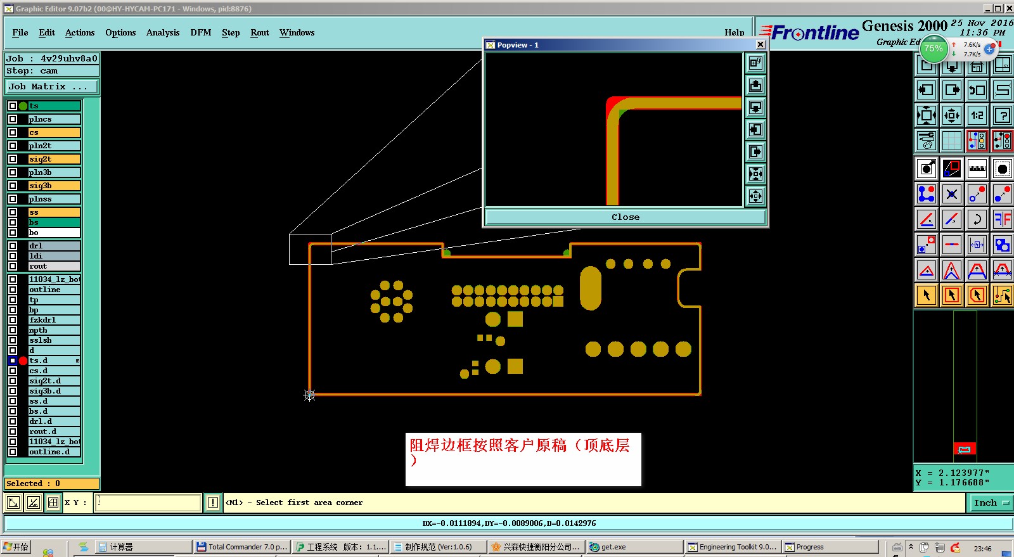Select the arrow with net-path select tool
This screenshot has height=557, width=1014.
1003,295
